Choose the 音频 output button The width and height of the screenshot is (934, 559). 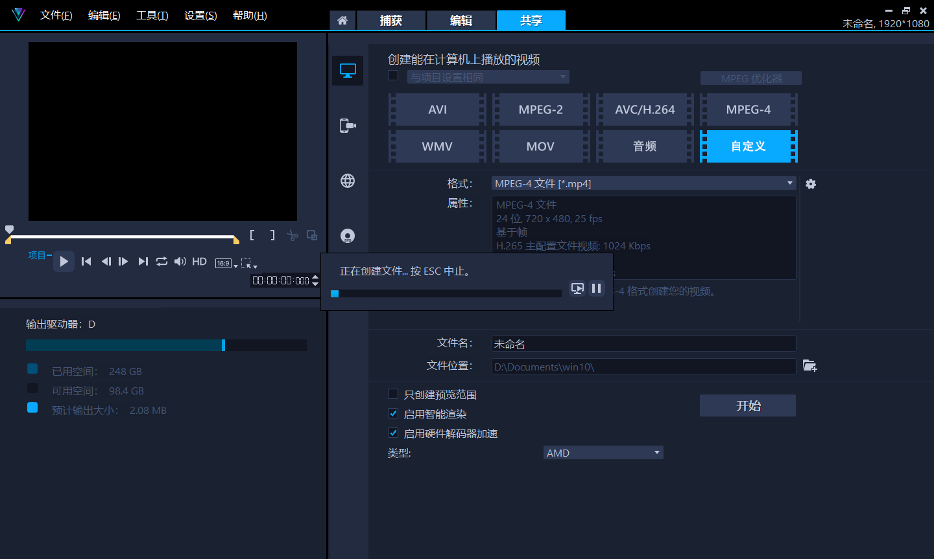(645, 146)
